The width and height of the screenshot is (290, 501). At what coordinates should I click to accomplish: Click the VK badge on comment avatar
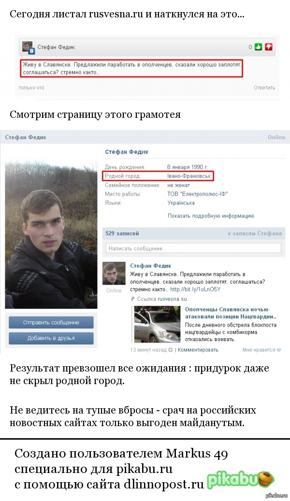click(x=31, y=51)
